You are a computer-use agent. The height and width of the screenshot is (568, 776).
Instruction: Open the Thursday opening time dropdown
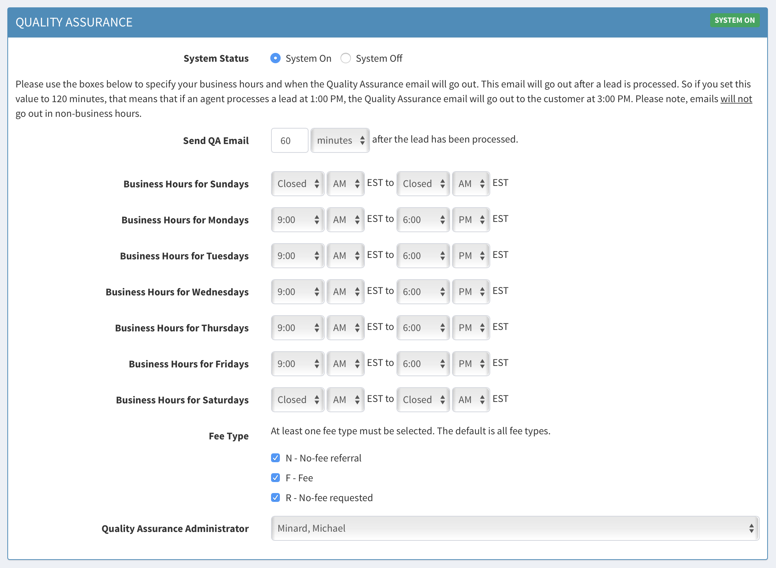coord(297,327)
